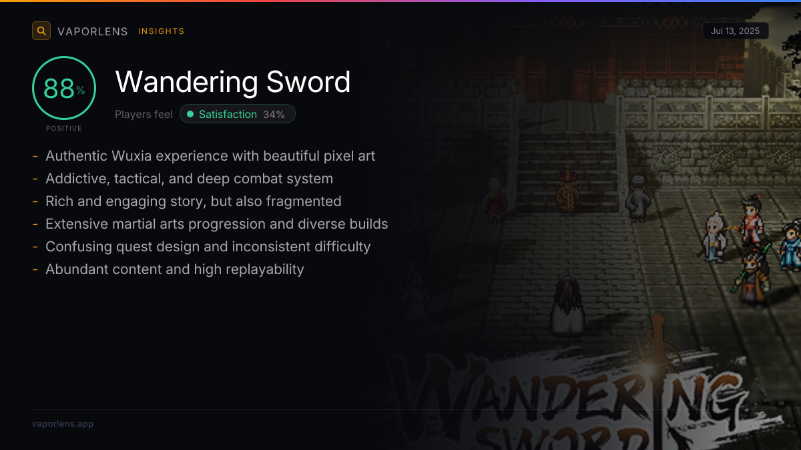Click the Jul 13, 2025 date badge
Viewport: 801px width, 450px height.
pos(736,31)
